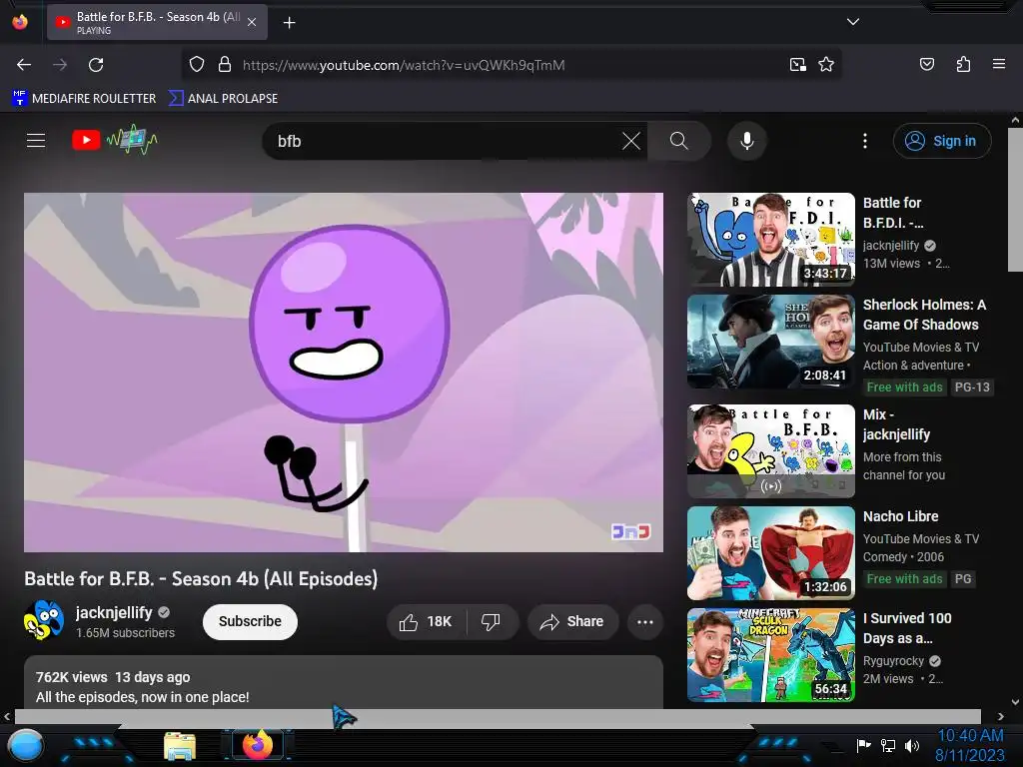Viewport: 1023px width, 767px height.
Task: Click the Ryguyrocky channel name
Action: click(x=893, y=661)
